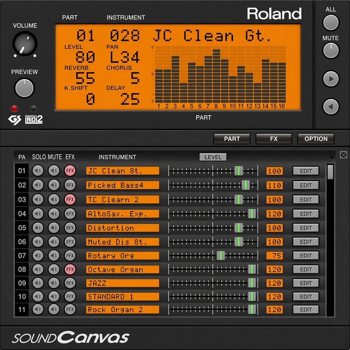The height and width of the screenshot is (350, 350).
Task: Click level value 75 of part 07
Action: coord(274,256)
